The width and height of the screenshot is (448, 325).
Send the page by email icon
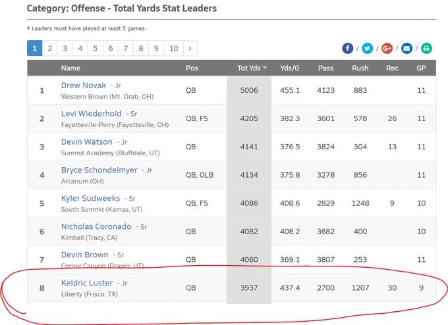[406, 48]
